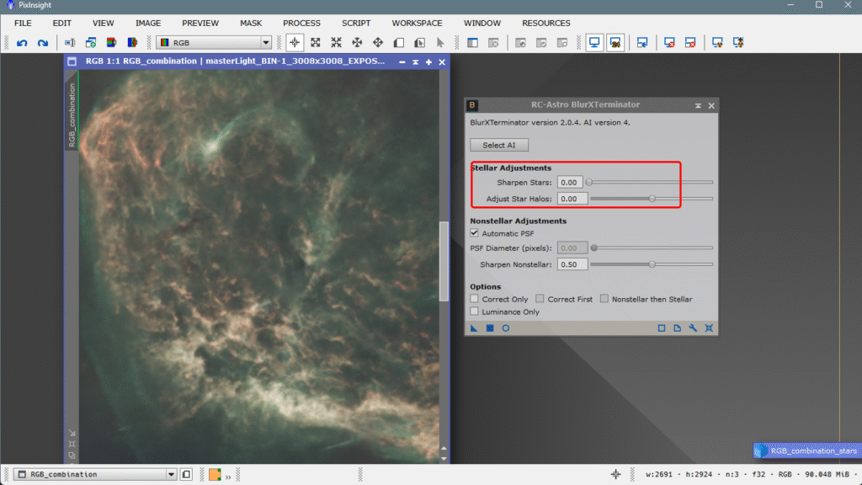
Task: Click the inward-arrows shrink icon
Action: click(x=337, y=43)
